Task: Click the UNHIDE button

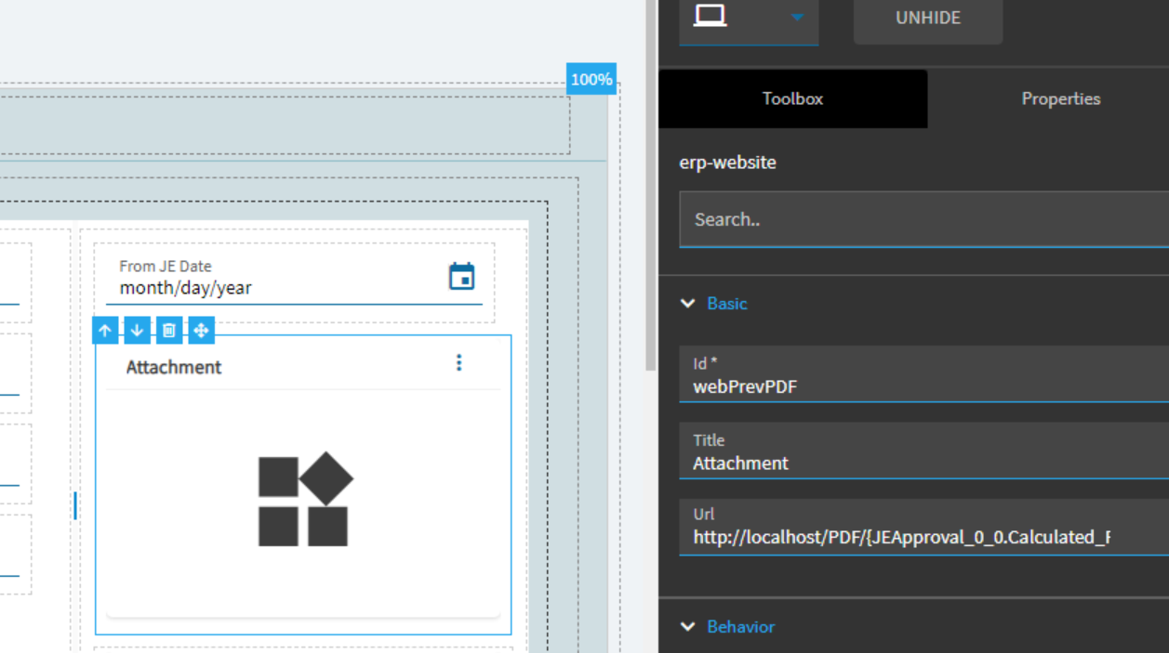Action: (x=928, y=19)
